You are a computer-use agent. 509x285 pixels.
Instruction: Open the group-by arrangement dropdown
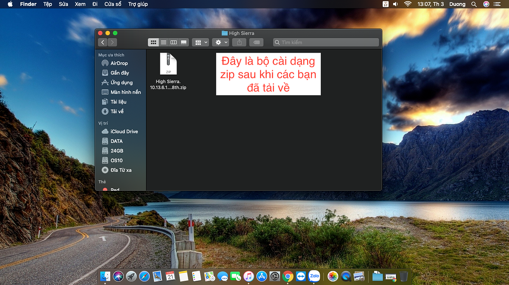200,42
